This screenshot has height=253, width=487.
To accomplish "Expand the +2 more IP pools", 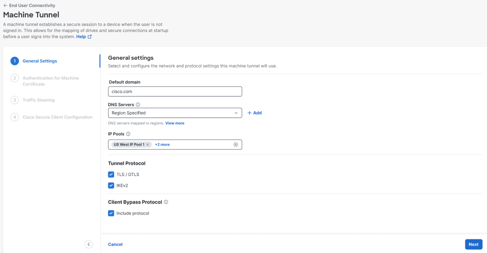I will 162,145.
